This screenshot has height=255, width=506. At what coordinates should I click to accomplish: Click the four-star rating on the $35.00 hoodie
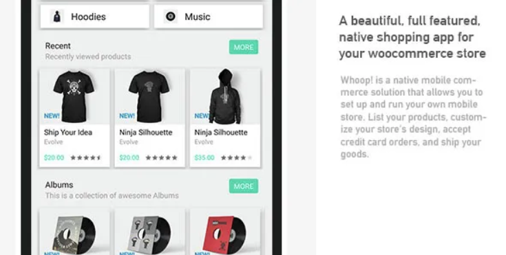coord(237,157)
